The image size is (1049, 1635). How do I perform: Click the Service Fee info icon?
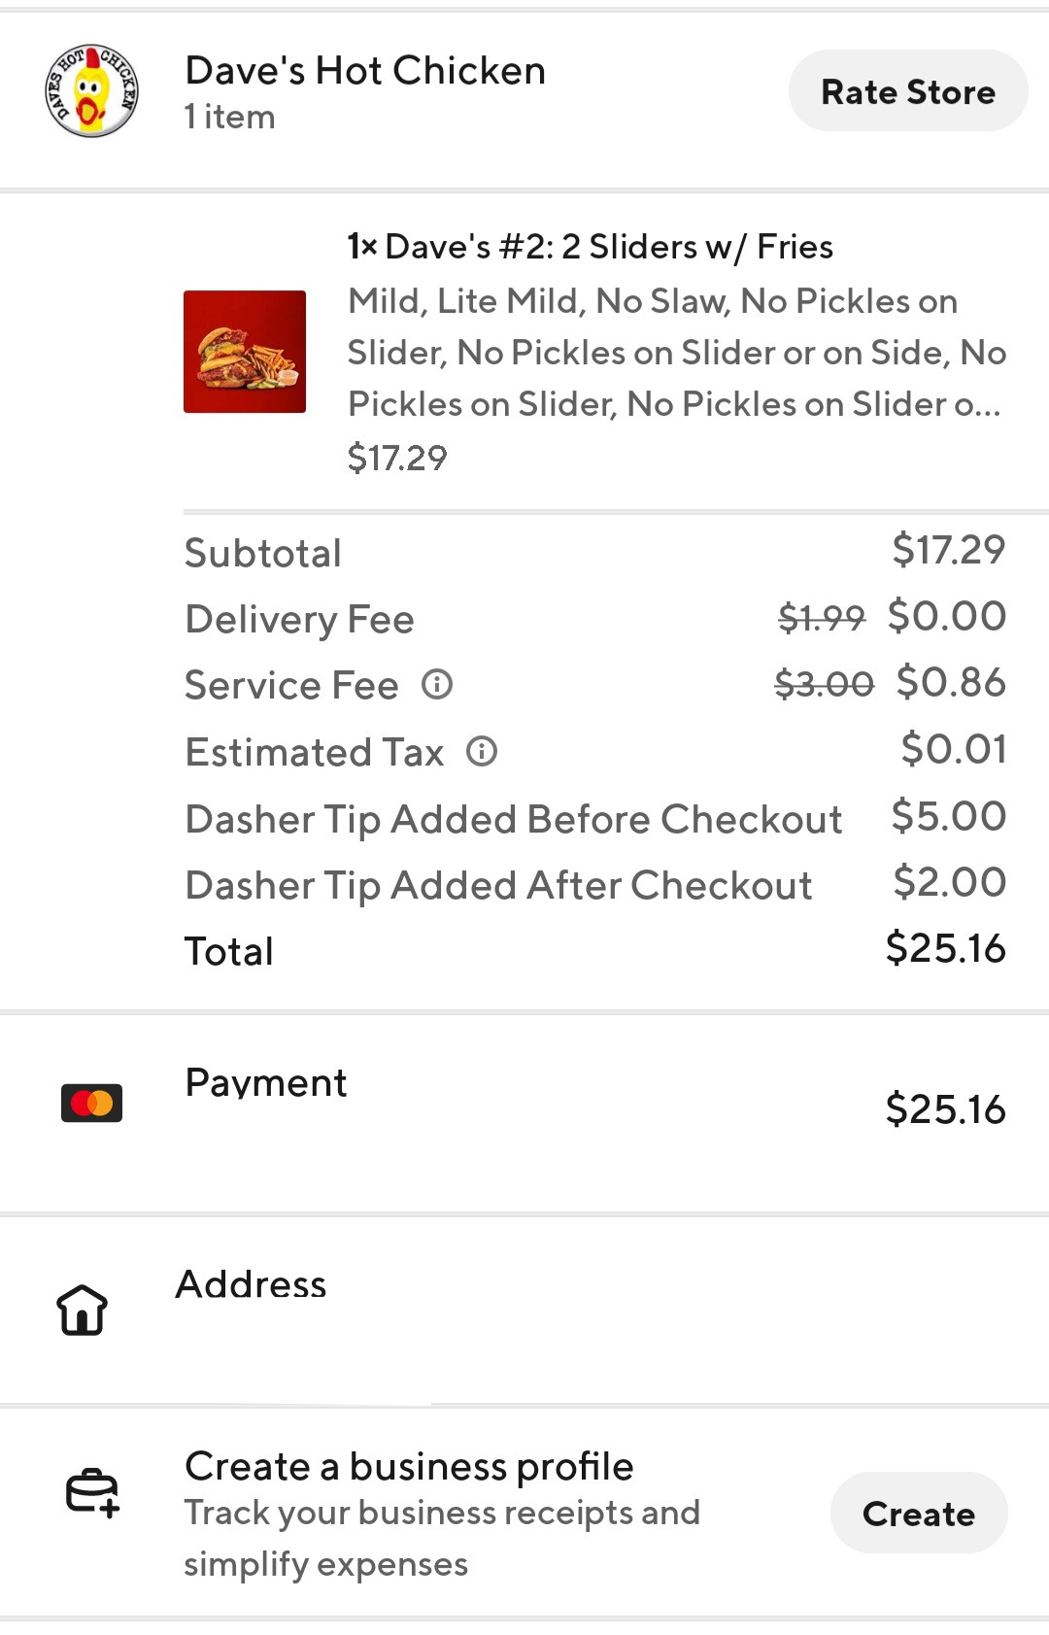pyautogui.click(x=437, y=685)
